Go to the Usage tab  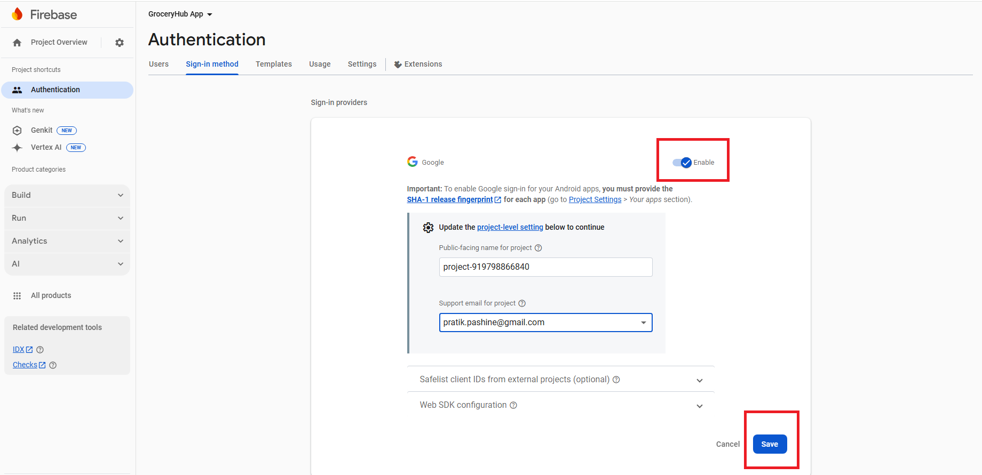click(x=320, y=65)
